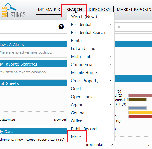Screen dimensions: 152x149
Task: Choose Residential in the Search menu
Action: (81, 25)
